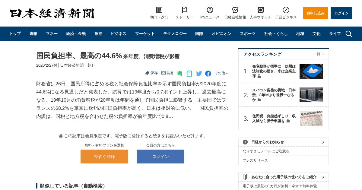This screenshot has height=190, width=362.
Task: Open the ストーリー icon in header
Action: coord(185,10)
